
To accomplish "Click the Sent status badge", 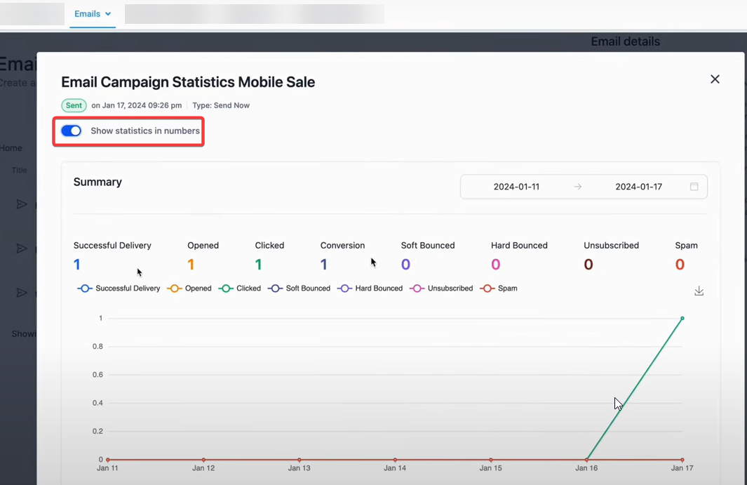I will pos(74,105).
